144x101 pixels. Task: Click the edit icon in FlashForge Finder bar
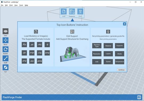click(139, 97)
